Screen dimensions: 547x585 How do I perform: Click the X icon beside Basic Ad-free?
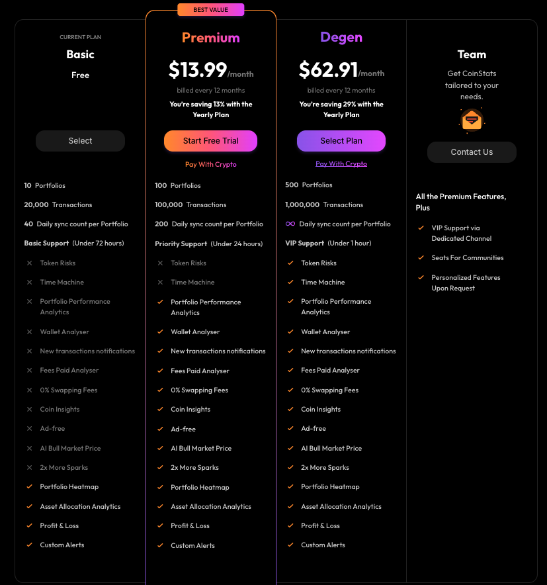click(x=29, y=428)
